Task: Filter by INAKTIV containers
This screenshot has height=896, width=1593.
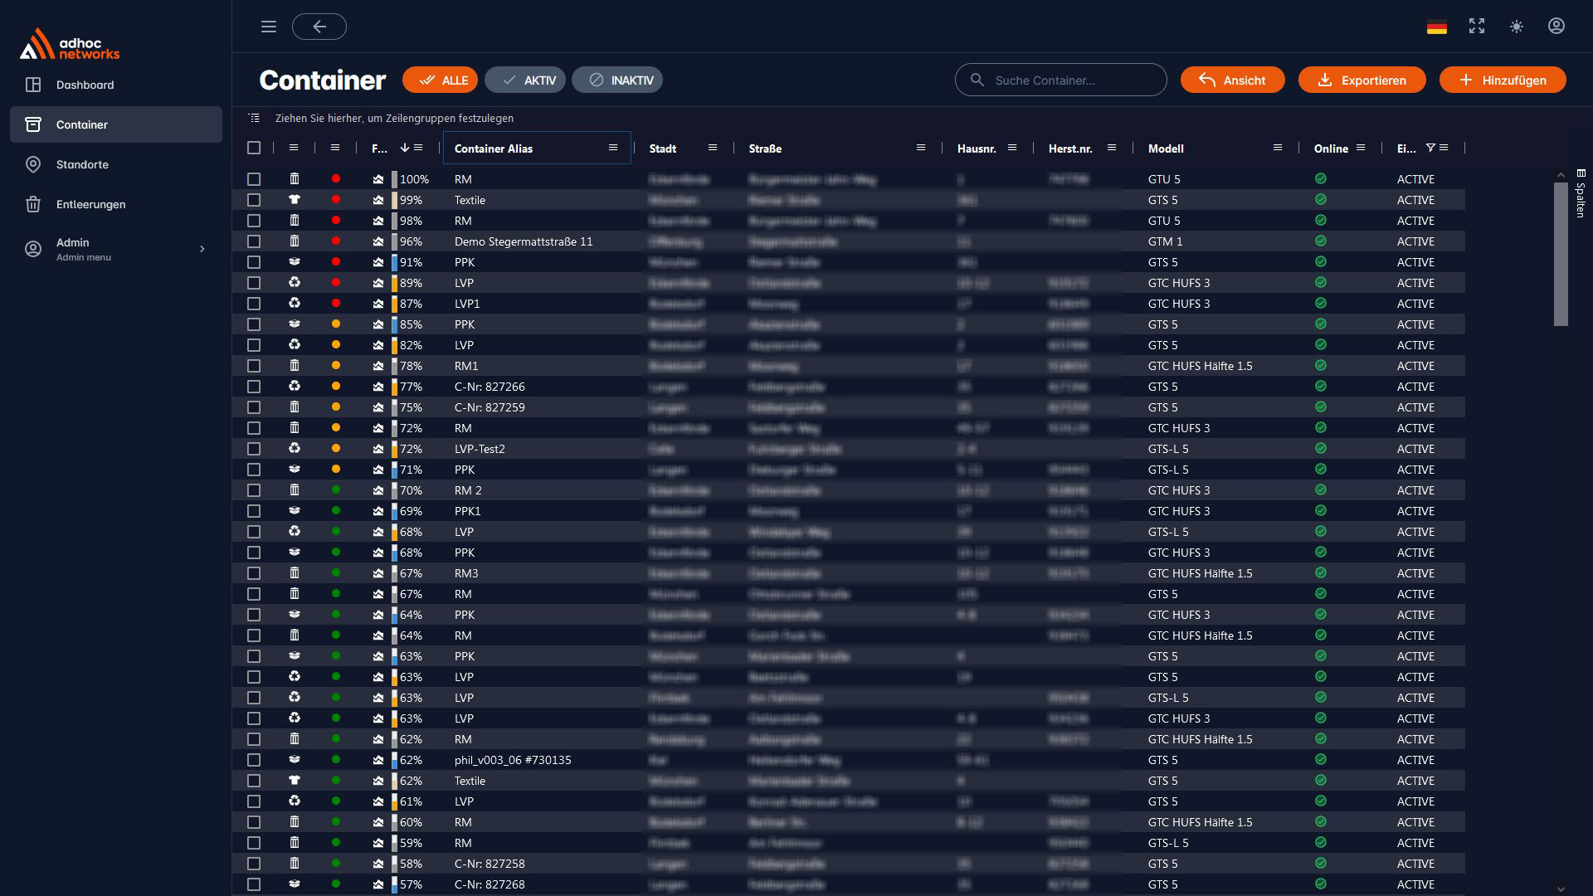Action: coord(617,80)
